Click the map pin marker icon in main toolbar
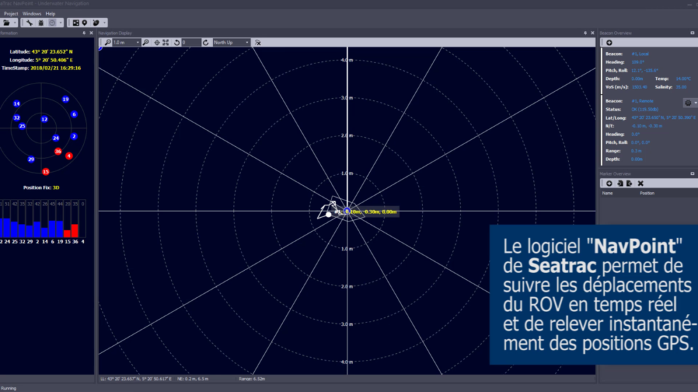Viewport: 698px width, 392px height. [84, 23]
